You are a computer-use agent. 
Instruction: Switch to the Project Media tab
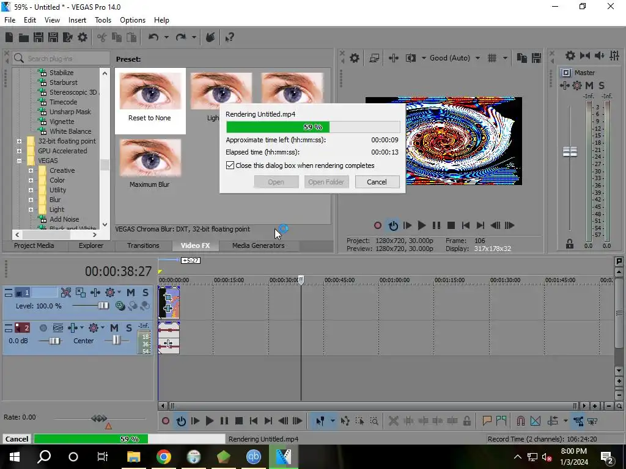[34, 245]
